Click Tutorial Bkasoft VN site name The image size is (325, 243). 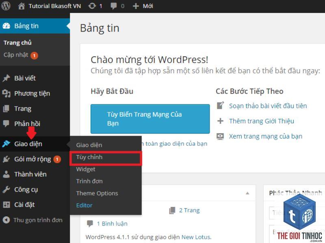pos(55,6)
